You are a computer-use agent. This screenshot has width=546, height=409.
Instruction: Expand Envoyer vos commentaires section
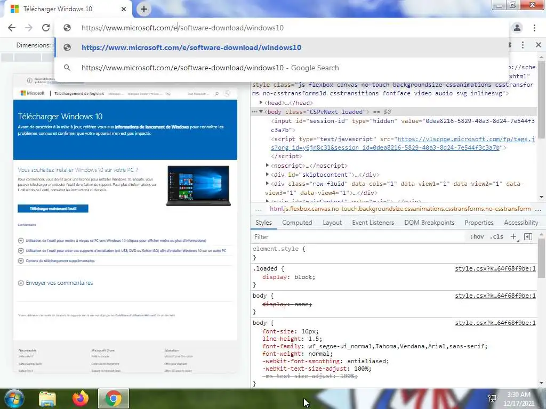click(x=55, y=283)
